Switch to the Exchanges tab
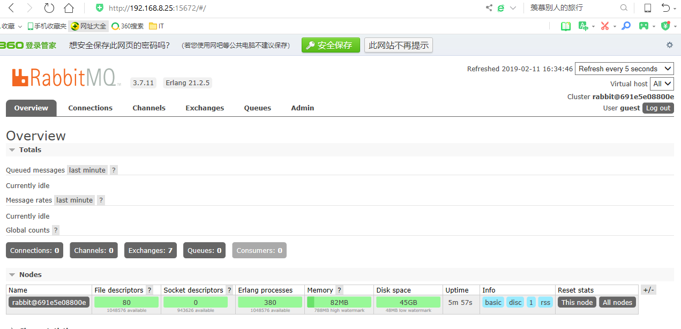The height and width of the screenshot is (329, 681). 205,108
